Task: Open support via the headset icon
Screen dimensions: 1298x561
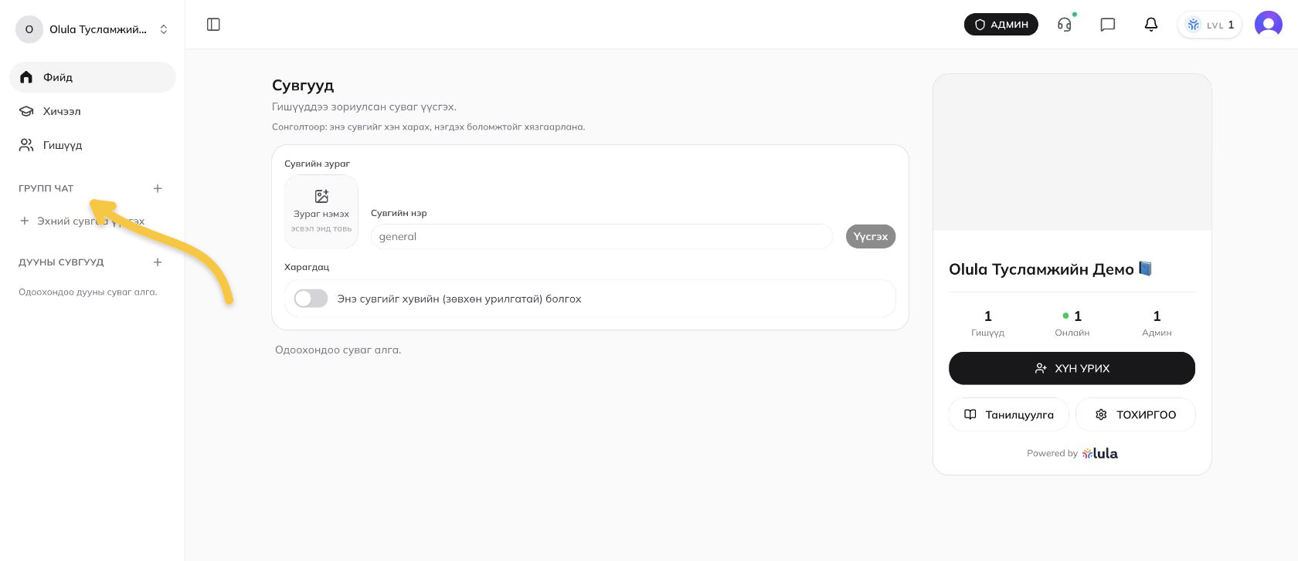Action: (x=1065, y=25)
